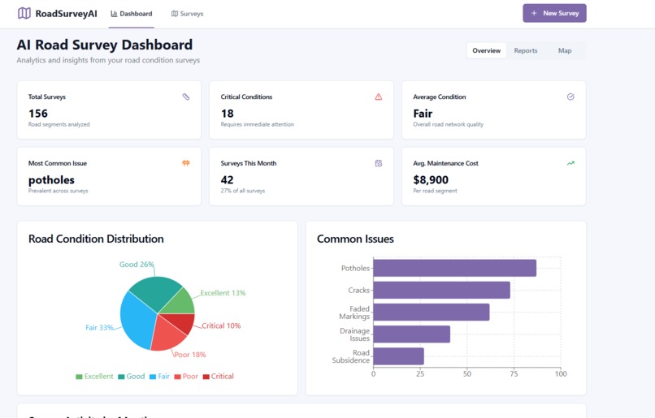Click the paperclip icon on Total Surveys card

(186, 97)
